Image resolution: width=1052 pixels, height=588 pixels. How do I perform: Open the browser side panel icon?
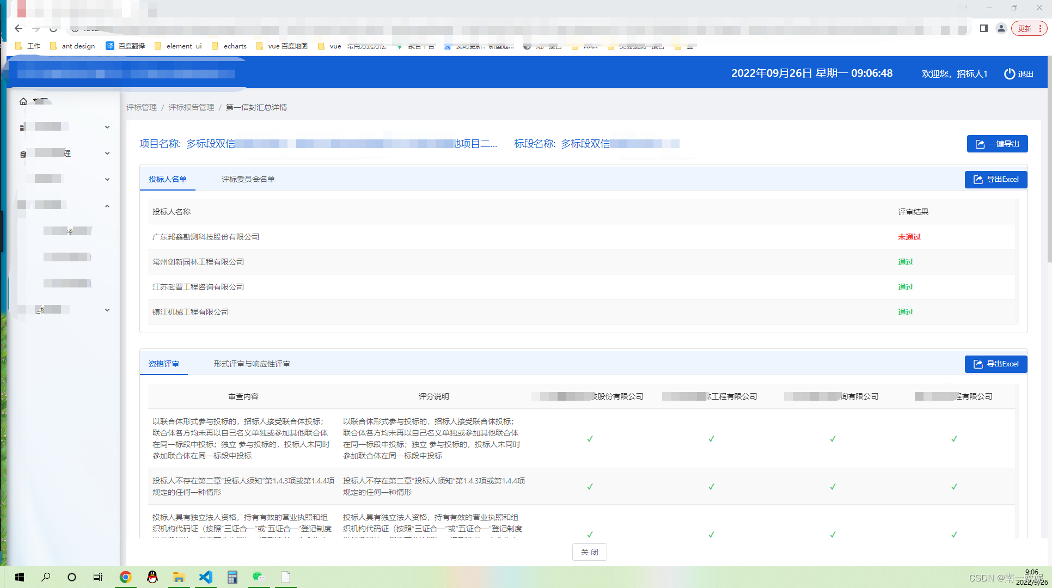[983, 28]
